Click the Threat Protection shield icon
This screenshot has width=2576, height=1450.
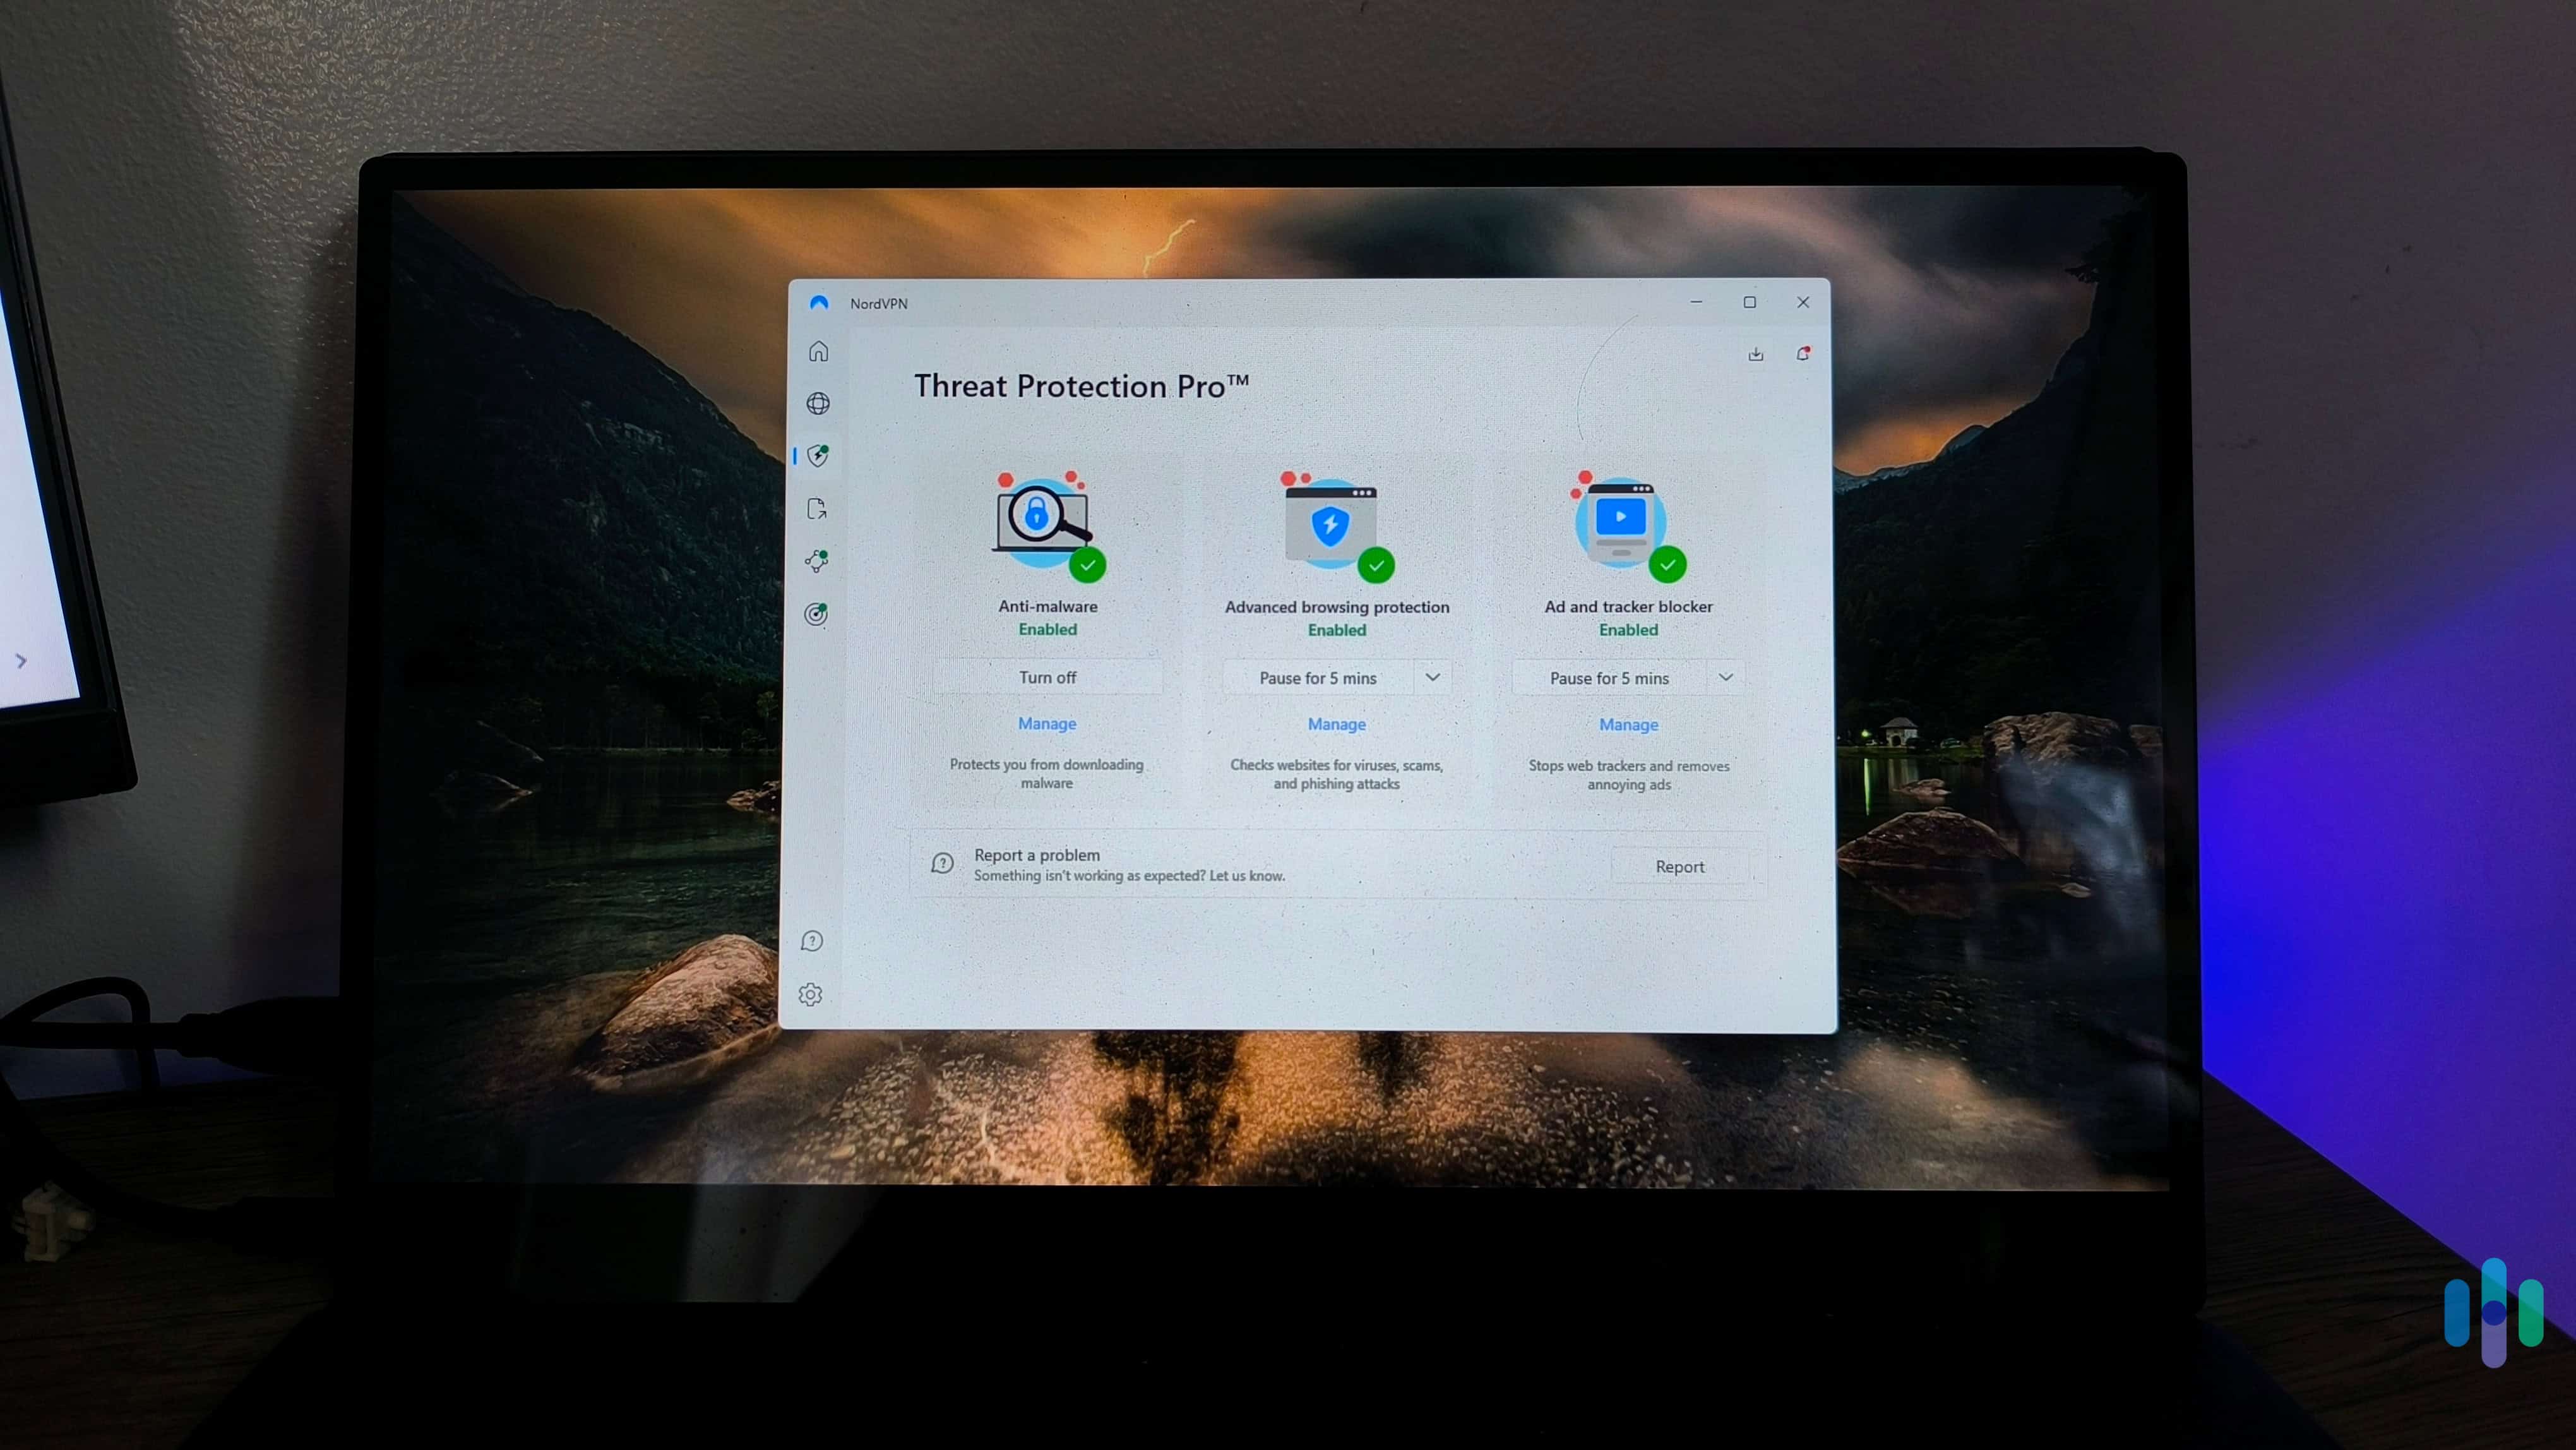pyautogui.click(x=818, y=455)
